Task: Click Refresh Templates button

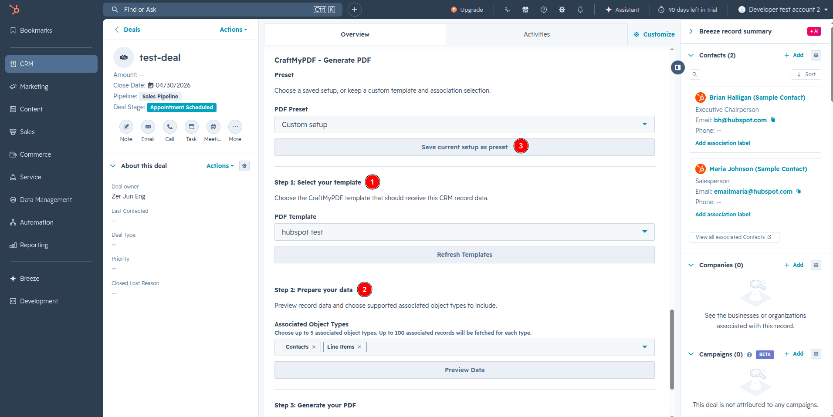Action: (x=464, y=255)
